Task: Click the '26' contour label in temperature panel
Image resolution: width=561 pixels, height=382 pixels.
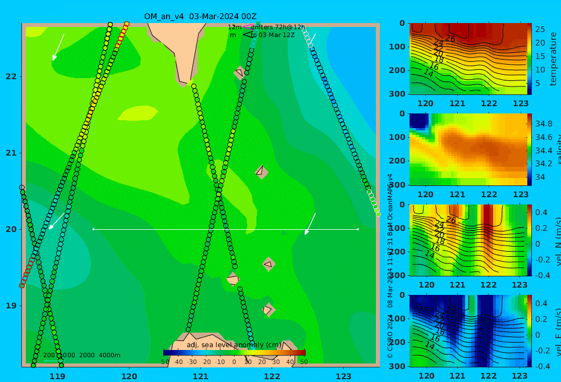Action: point(450,38)
